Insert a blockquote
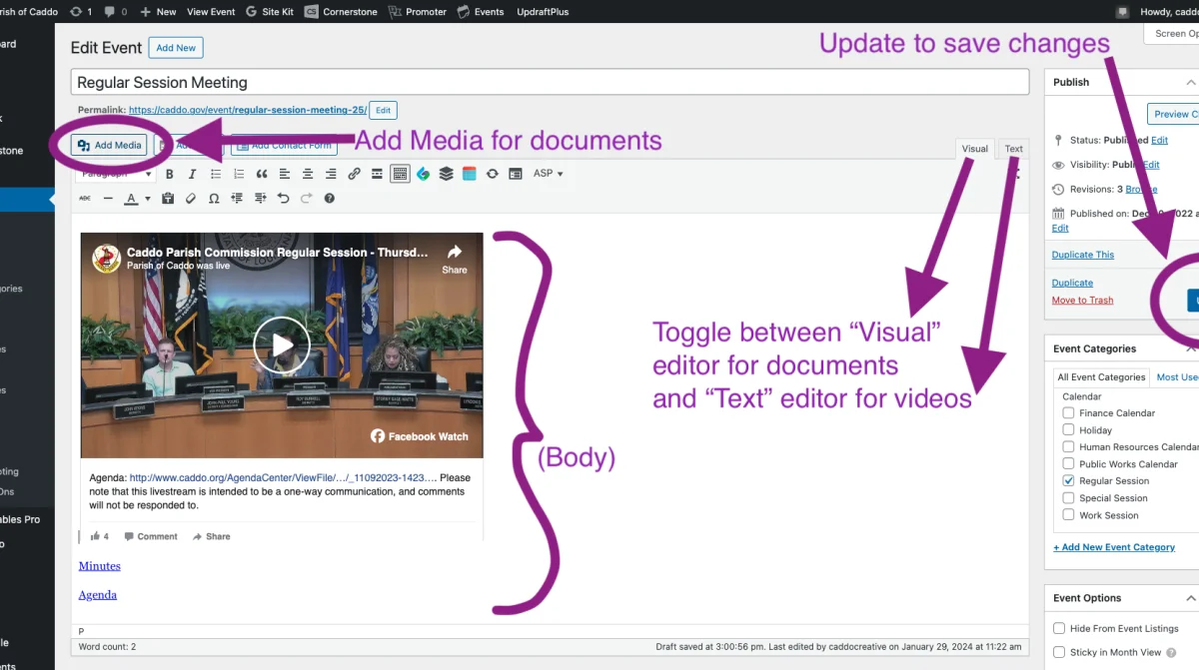 click(262, 174)
